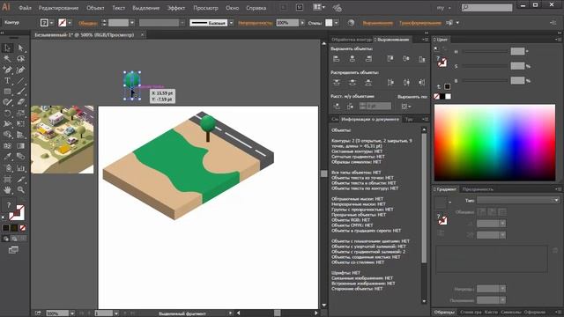Click the H slider in Color panel
Screen dimensions: 564x317
click(x=486, y=51)
